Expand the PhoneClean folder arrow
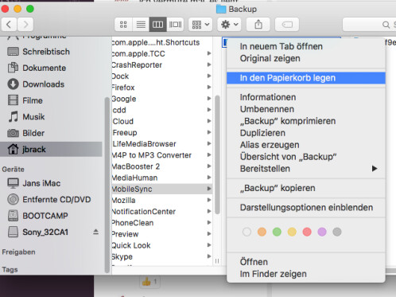 tap(209, 222)
